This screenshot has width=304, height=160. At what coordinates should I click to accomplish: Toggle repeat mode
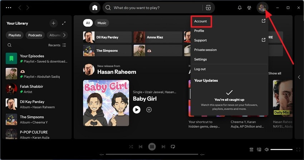pyautogui.click(x=173, y=147)
